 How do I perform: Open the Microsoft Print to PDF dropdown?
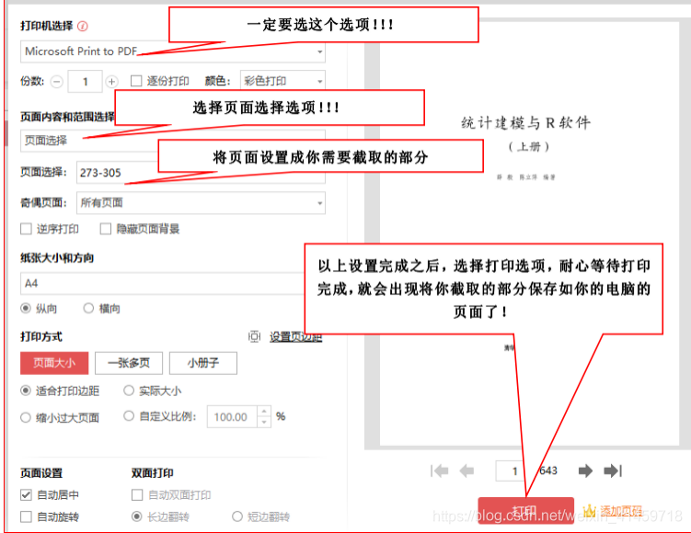click(x=173, y=51)
